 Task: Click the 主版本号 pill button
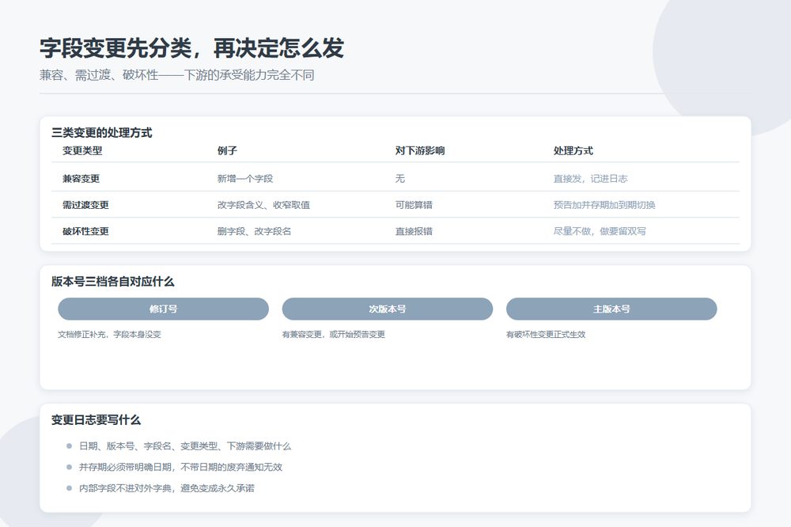point(611,309)
